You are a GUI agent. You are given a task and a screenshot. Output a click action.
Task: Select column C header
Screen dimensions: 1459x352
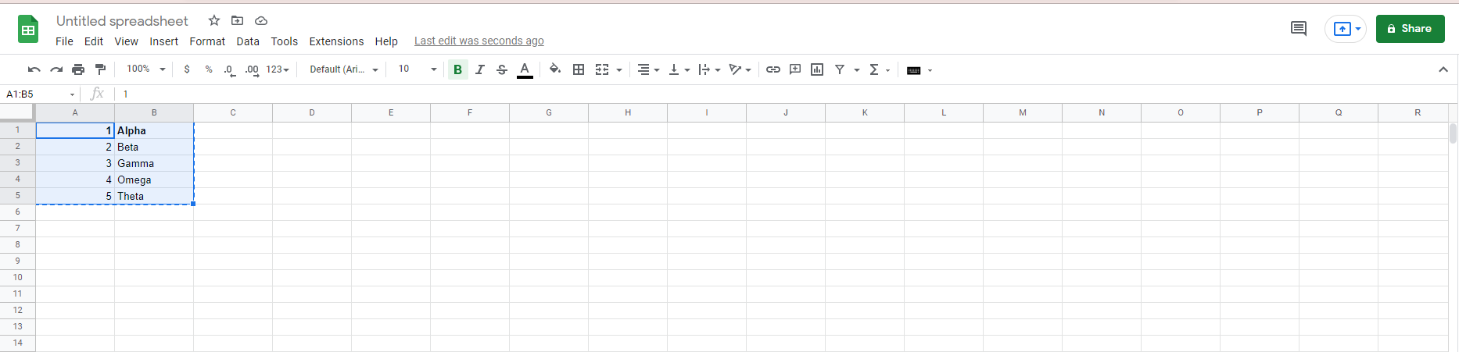233,112
